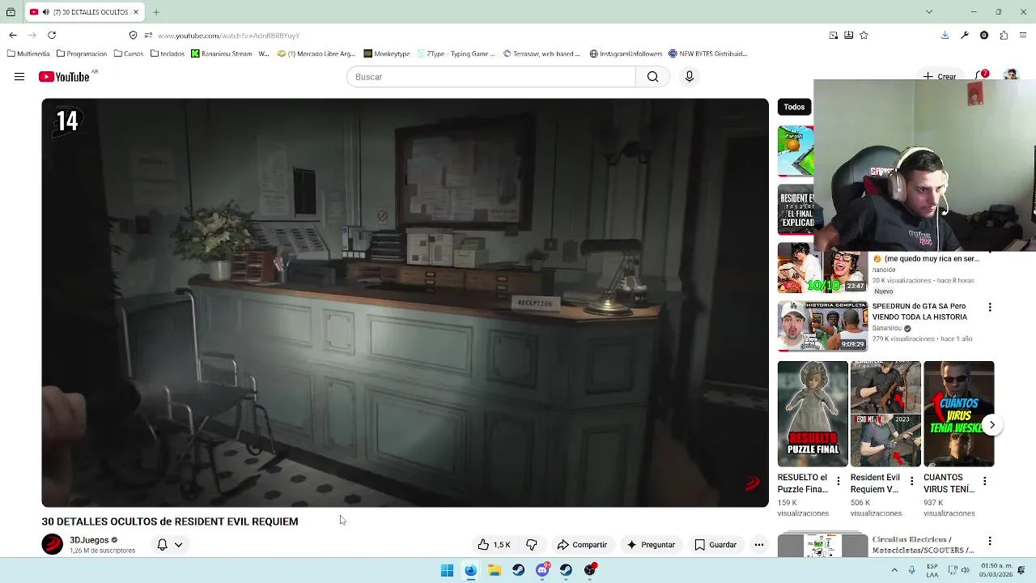1036x583 pixels.
Task: Open the Resident Evil Requiem short thumbnail
Action: click(885, 414)
